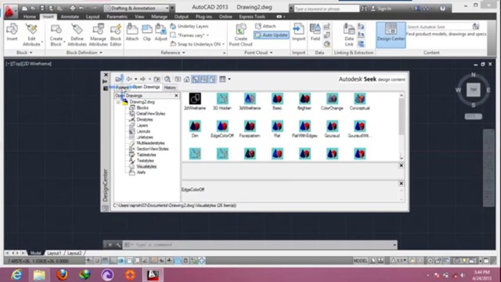The height and width of the screenshot is (282, 501).
Task: Select Blocks in the drawing tree
Action: (142, 108)
